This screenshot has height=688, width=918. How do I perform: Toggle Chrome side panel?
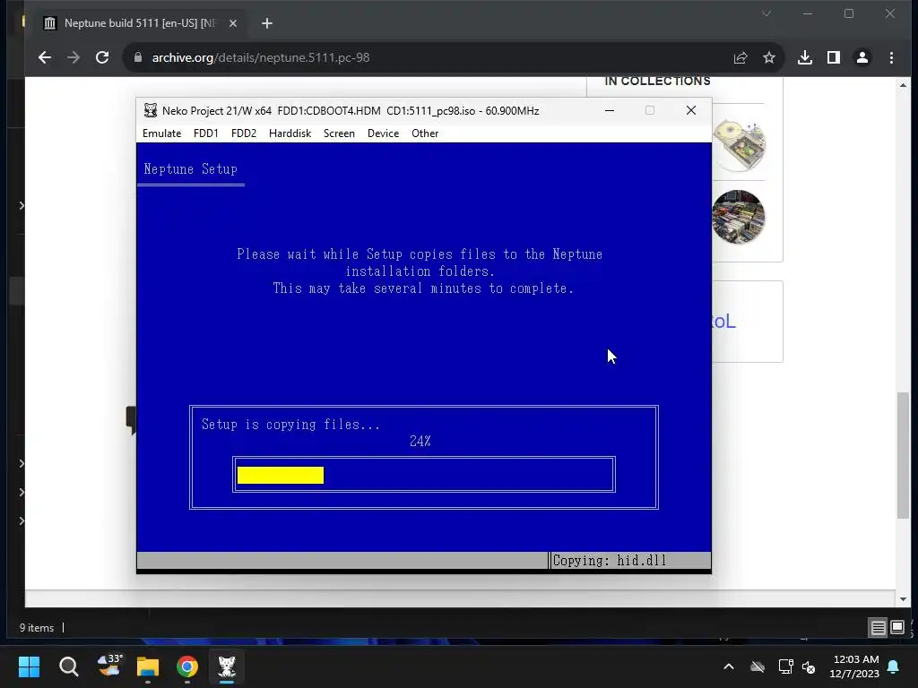coord(834,57)
